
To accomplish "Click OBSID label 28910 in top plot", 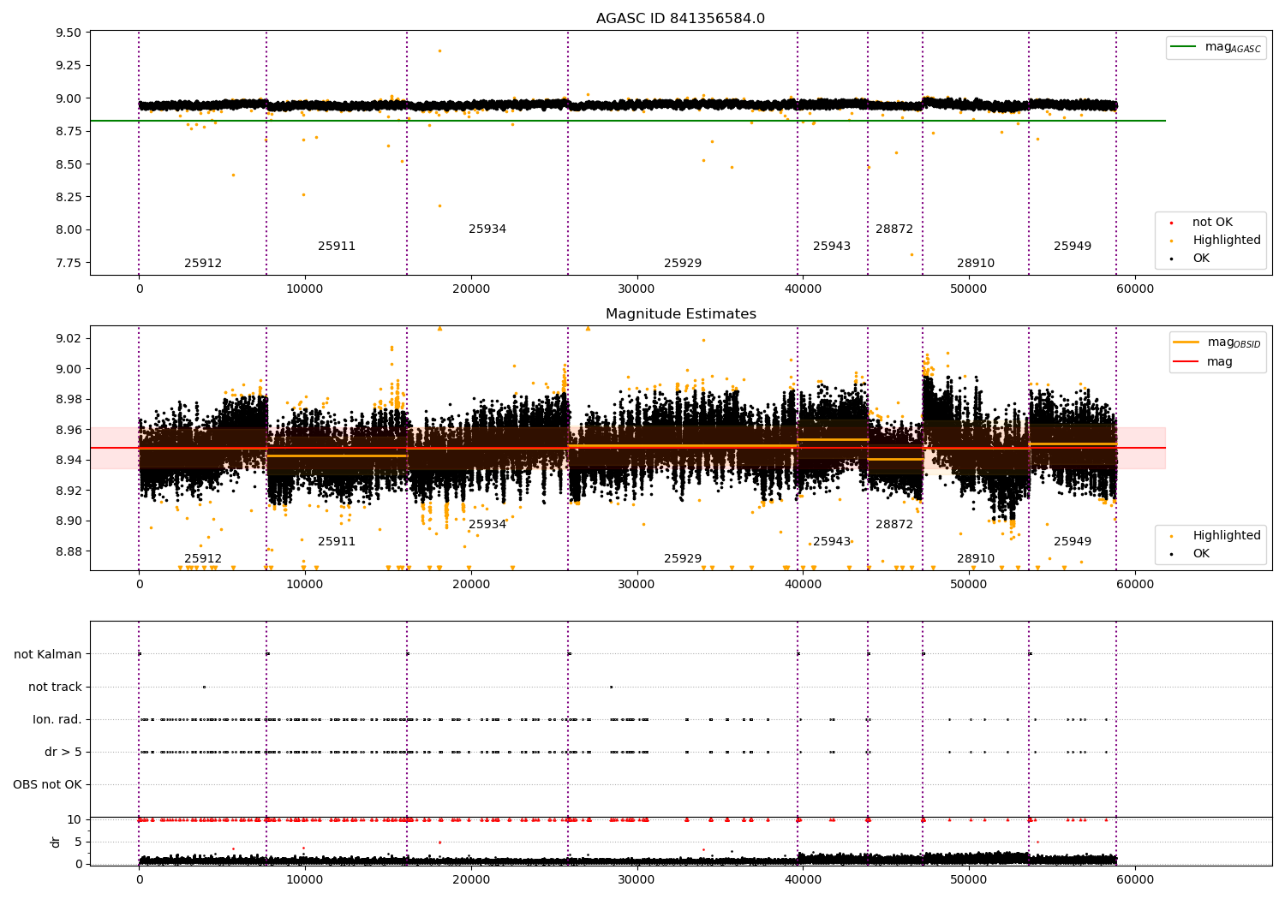I will click(x=976, y=264).
